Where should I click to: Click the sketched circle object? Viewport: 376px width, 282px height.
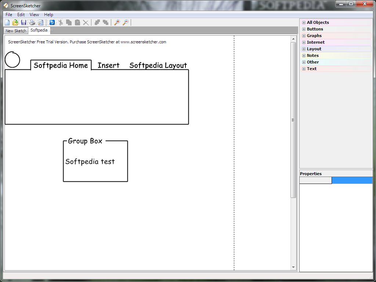coord(12,59)
